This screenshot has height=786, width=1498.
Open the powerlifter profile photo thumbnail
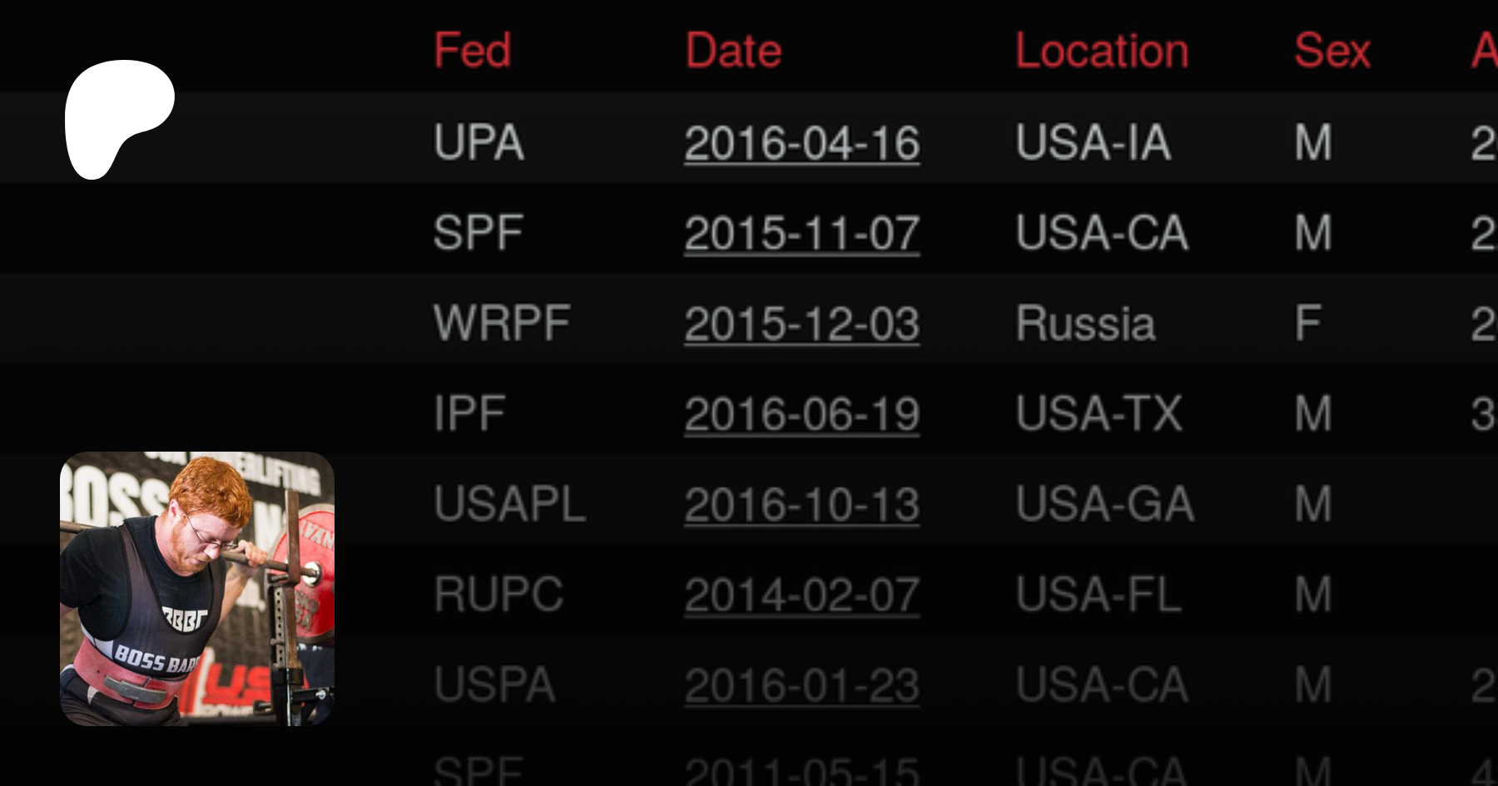point(197,589)
